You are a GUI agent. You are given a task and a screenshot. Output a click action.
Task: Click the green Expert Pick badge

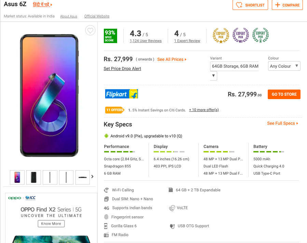(x=260, y=36)
